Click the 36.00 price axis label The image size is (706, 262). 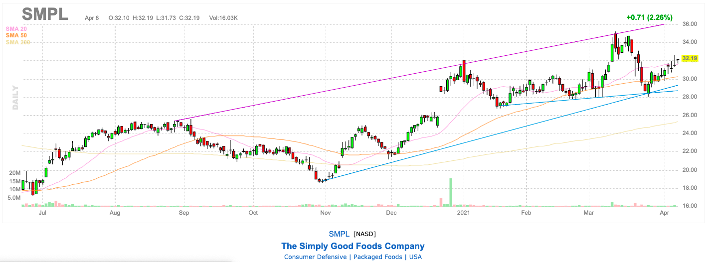point(690,24)
